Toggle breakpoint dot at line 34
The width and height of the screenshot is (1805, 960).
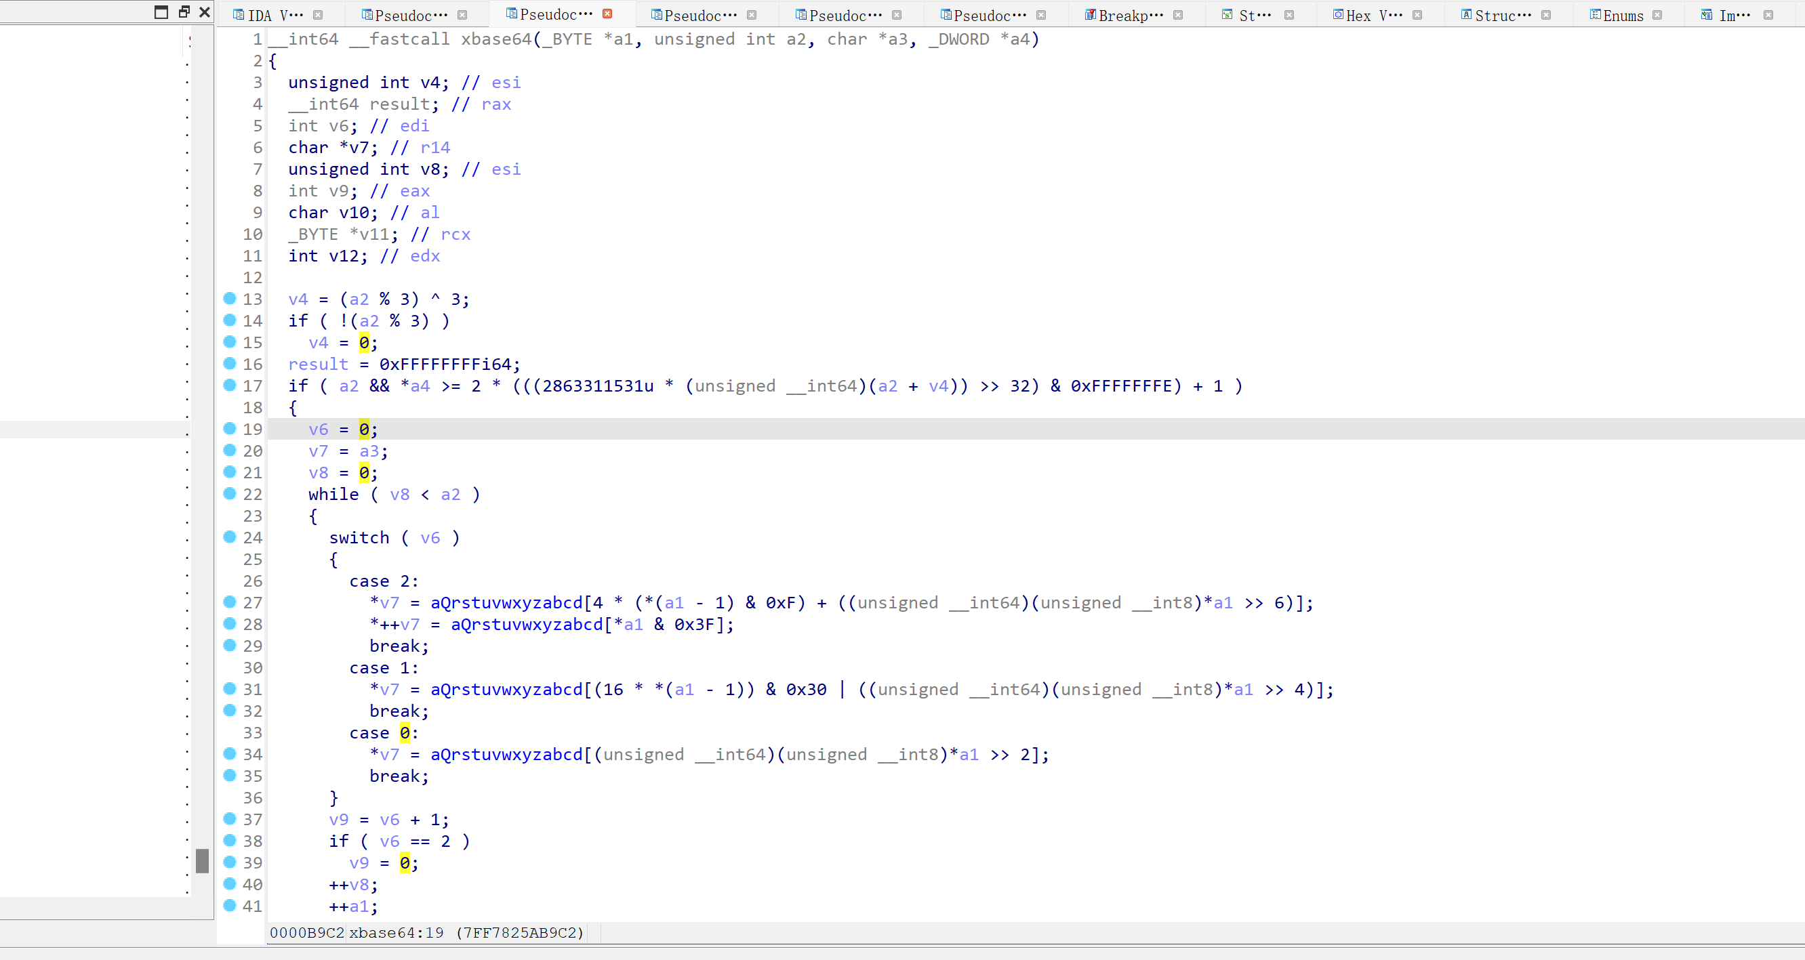click(229, 754)
